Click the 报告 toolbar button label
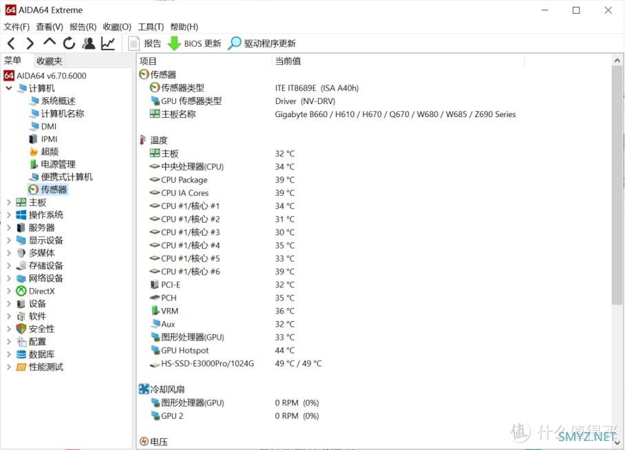This screenshot has height=450, width=625. click(152, 43)
